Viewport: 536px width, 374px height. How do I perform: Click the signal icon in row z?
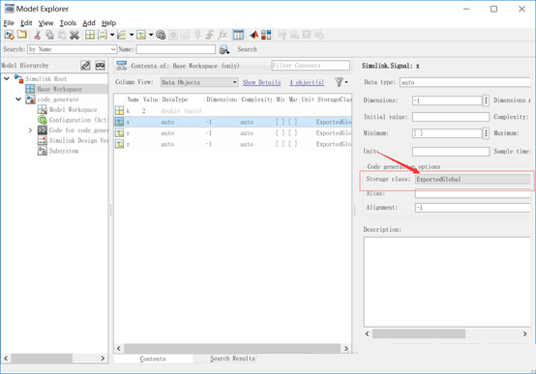pos(119,144)
